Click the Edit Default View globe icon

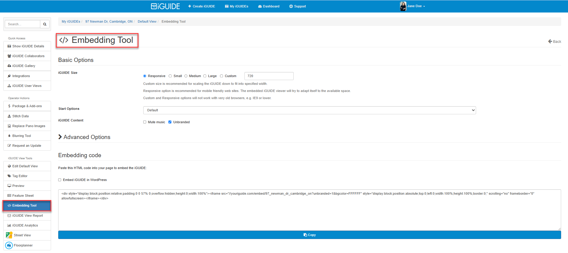click(x=9, y=166)
